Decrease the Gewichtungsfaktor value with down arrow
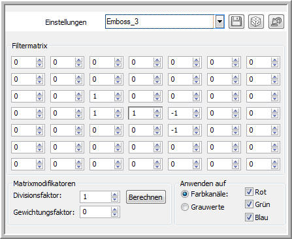Viewport: 292px width, 239px height. [x=115, y=214]
